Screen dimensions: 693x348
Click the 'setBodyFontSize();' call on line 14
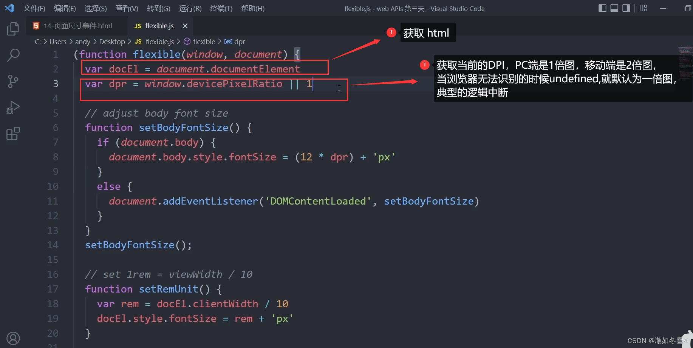point(138,245)
